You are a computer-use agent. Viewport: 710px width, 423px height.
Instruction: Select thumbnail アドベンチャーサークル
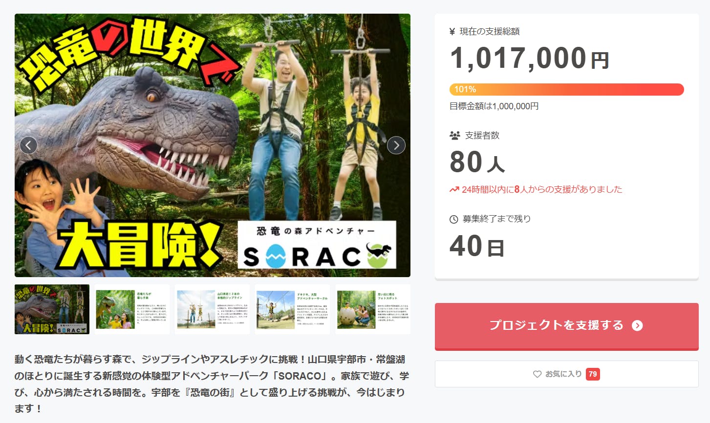[292, 309]
